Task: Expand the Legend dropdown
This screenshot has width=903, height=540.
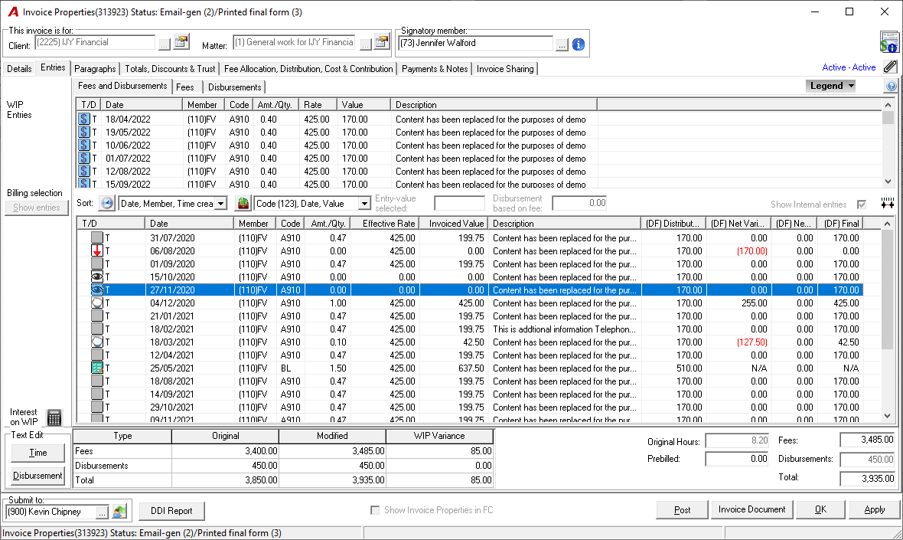Action: (830, 86)
